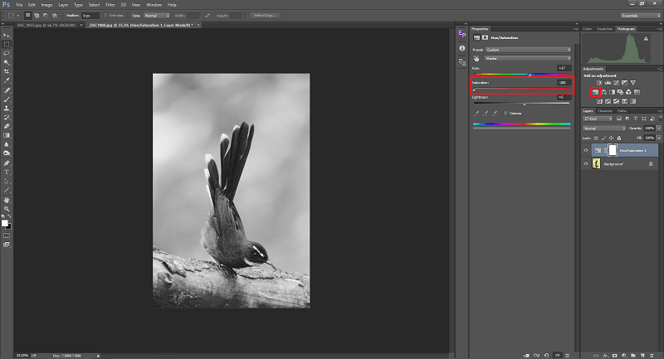664x359 pixels.
Task: Select the Move tool
Action: 7,36
